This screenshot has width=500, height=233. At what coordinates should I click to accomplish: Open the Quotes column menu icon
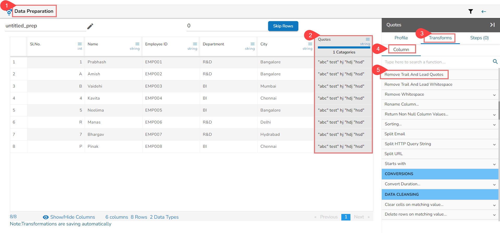coord(368,39)
